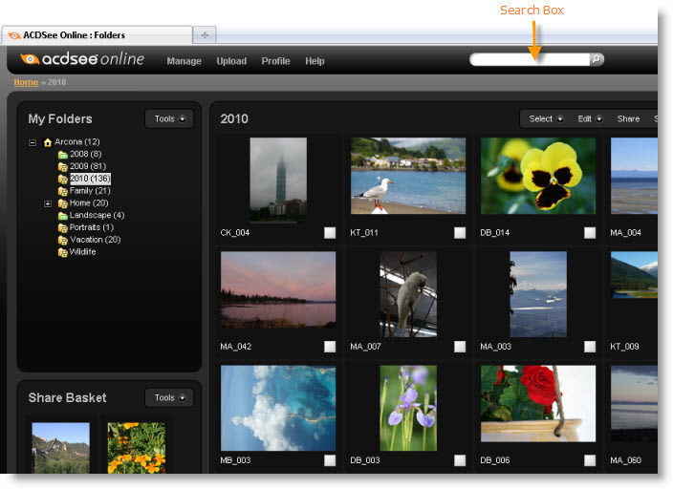Switch to the ACDSee Online : Folders tab

point(97,35)
